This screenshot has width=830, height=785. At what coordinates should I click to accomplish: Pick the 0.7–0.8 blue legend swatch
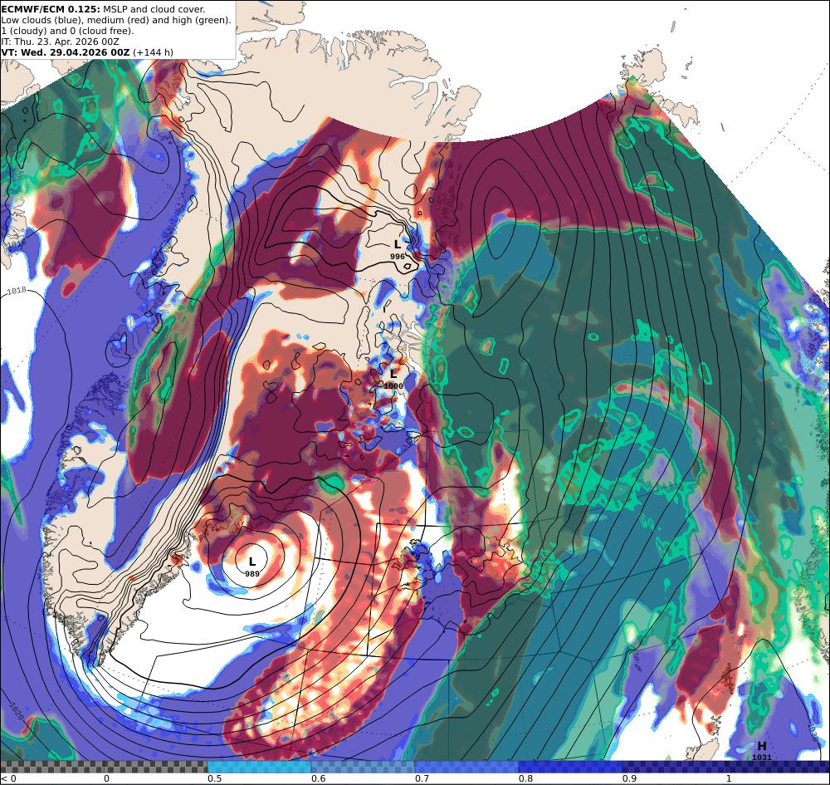click(x=466, y=767)
